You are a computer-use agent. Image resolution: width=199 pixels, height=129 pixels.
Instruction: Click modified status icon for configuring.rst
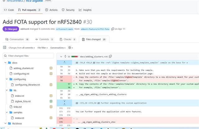(x=51, y=74)
